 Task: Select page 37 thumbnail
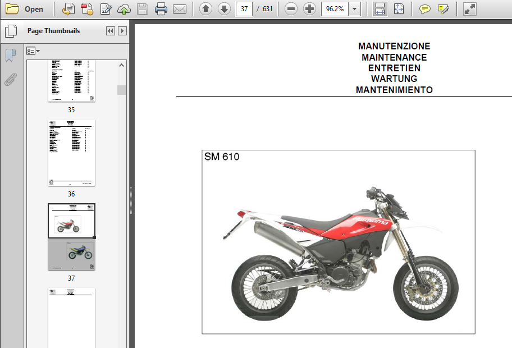tap(71, 237)
